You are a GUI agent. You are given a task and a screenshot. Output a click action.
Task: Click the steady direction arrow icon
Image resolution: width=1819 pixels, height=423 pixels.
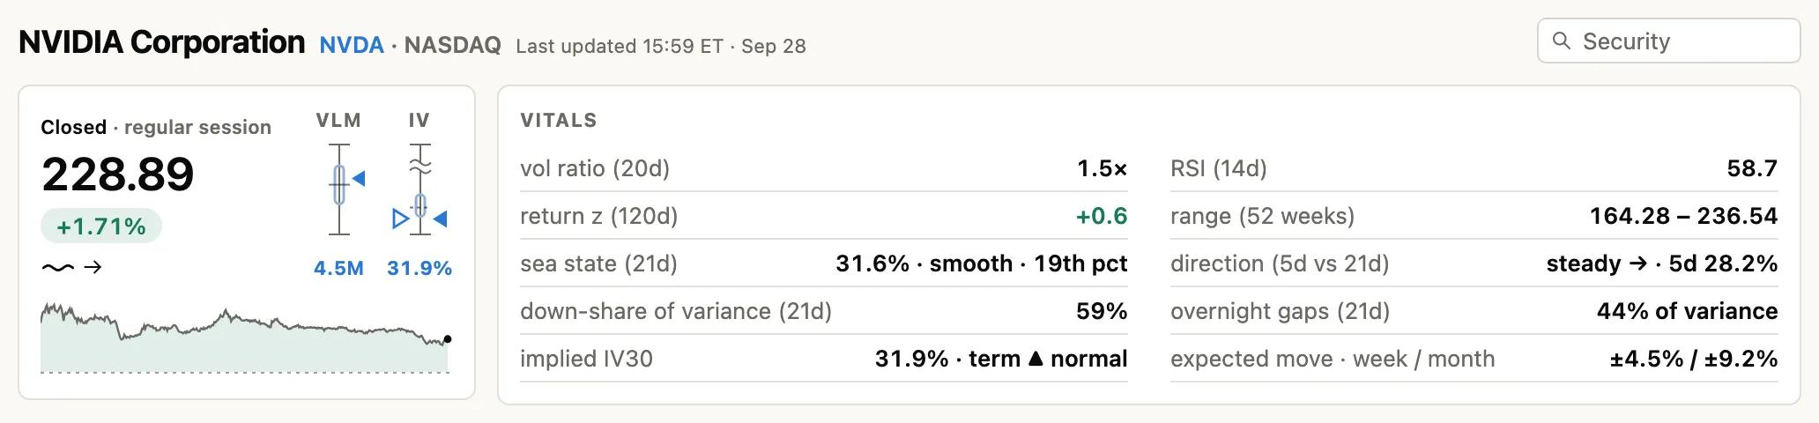click(x=1638, y=263)
